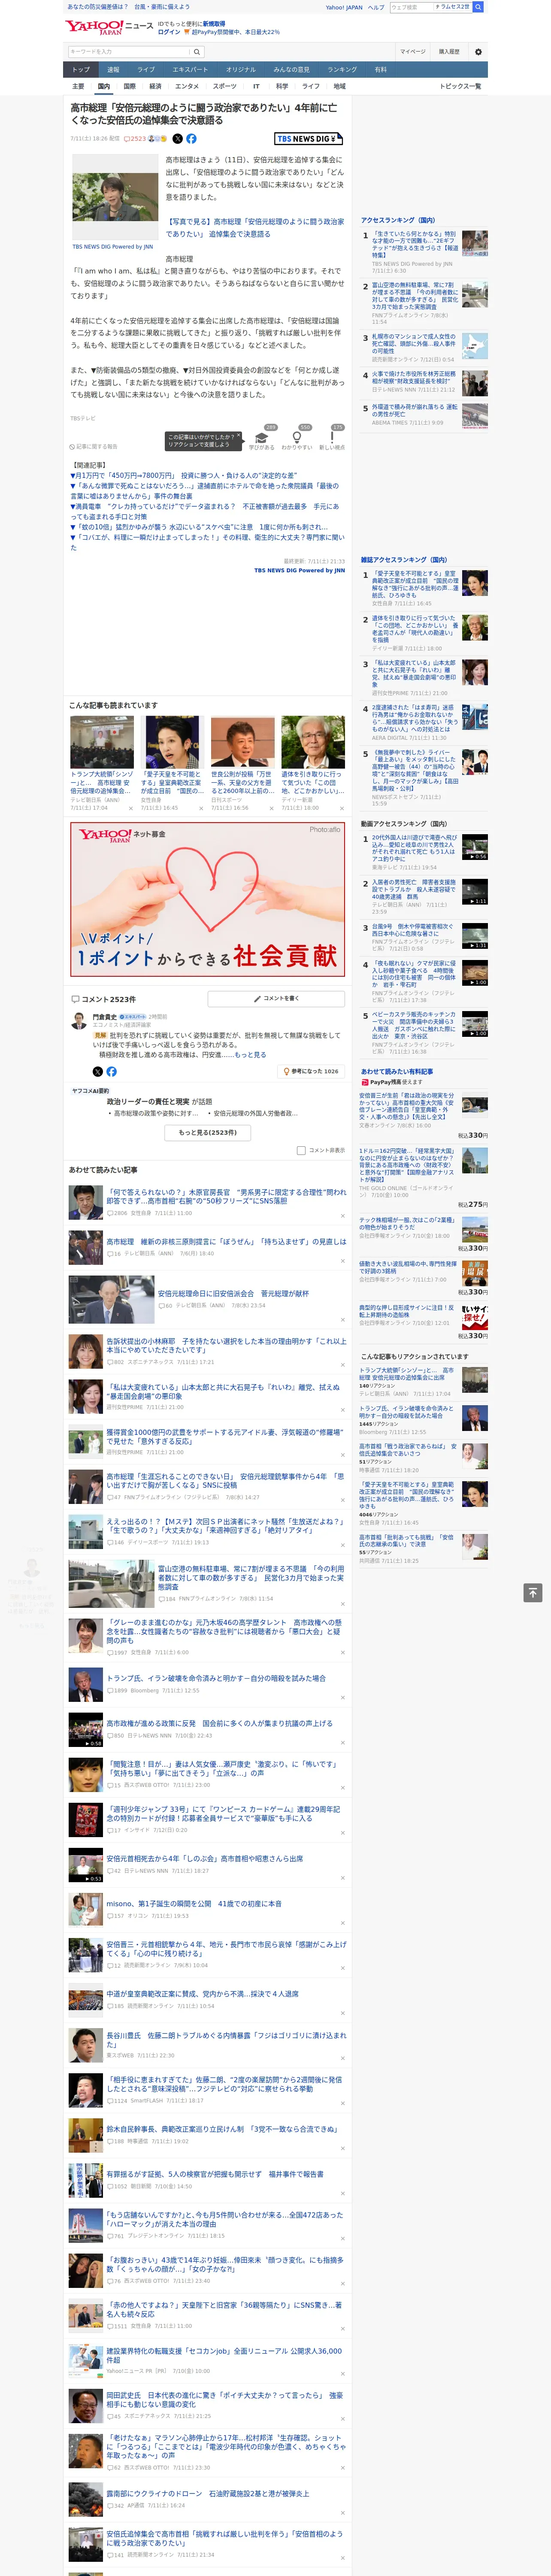This screenshot has width=551, height=2576.
Task: Focus the web search box at top
Action: pyautogui.click(x=411, y=7)
